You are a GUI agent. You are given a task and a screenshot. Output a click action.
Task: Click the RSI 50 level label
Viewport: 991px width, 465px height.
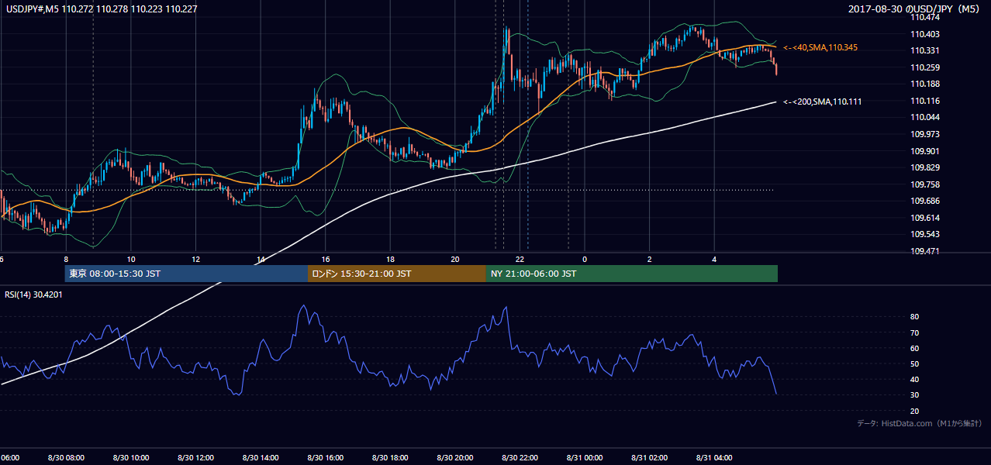(914, 363)
